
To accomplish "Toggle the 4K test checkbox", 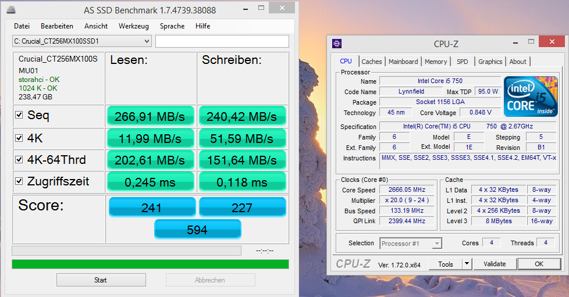I will [19, 138].
